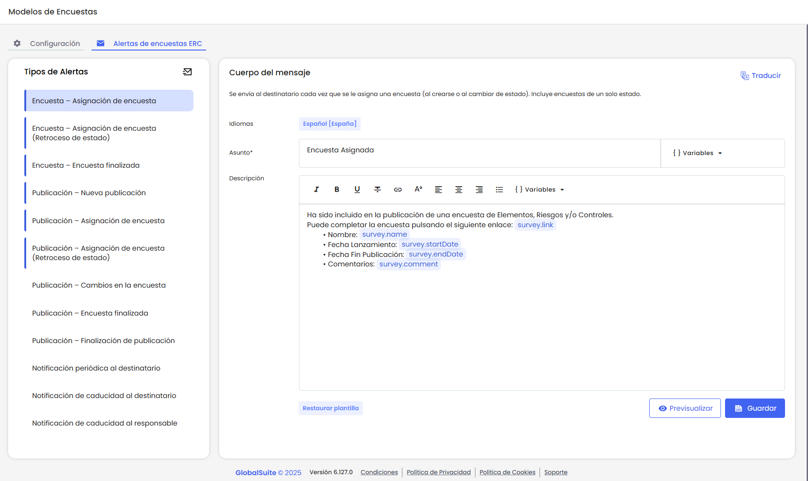
Task: Apply italic formatting in description toolbar
Action: 317,189
